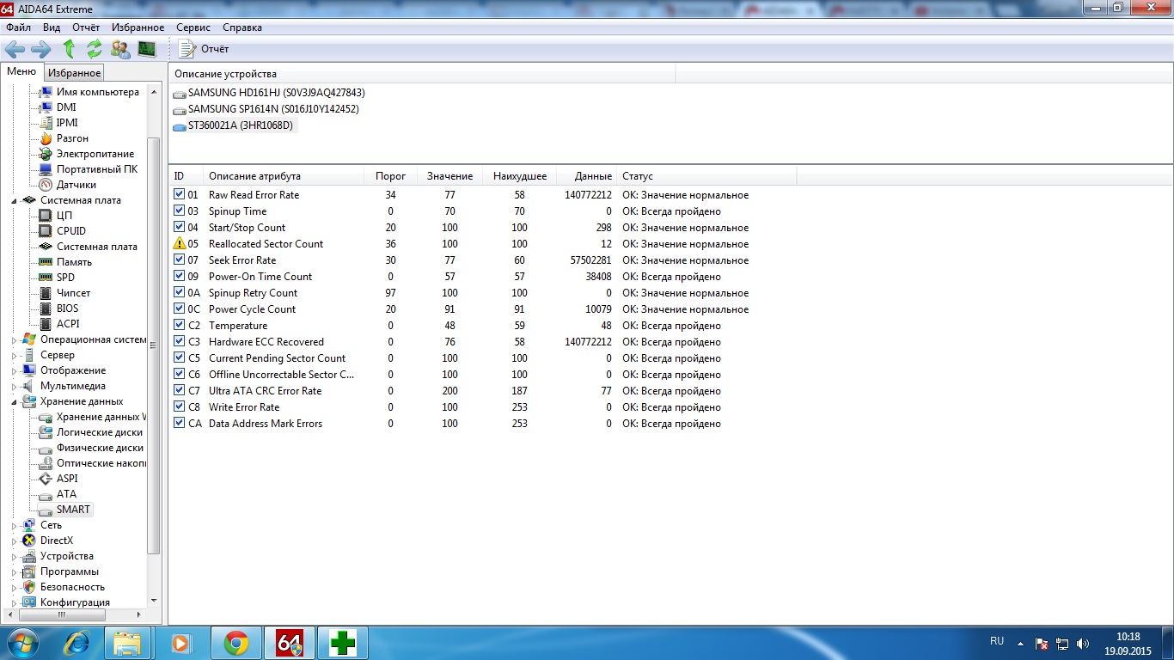Collapse the Хранение данных parent node
This screenshot has height=660, width=1174.
(14, 401)
